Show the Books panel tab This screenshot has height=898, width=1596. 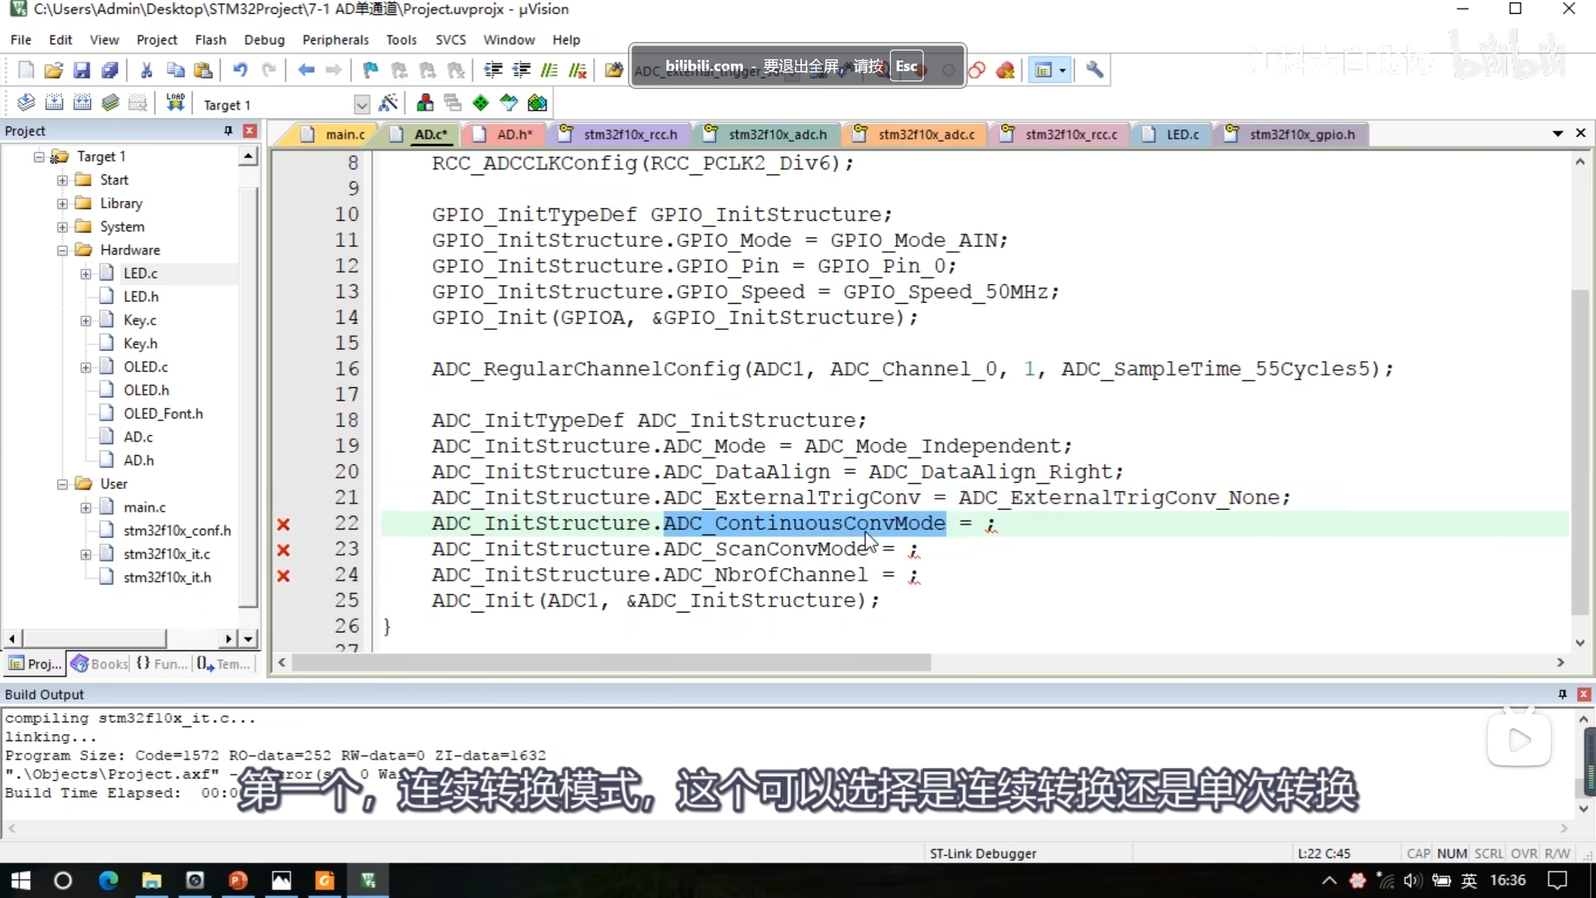[x=100, y=664]
